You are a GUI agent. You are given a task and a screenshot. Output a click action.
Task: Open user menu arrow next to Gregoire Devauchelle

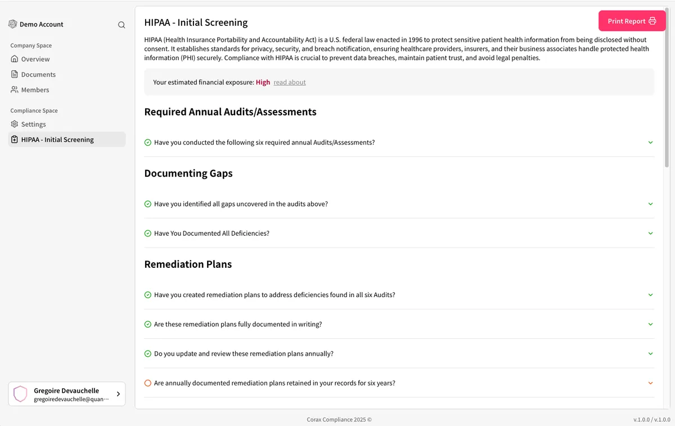(x=118, y=394)
